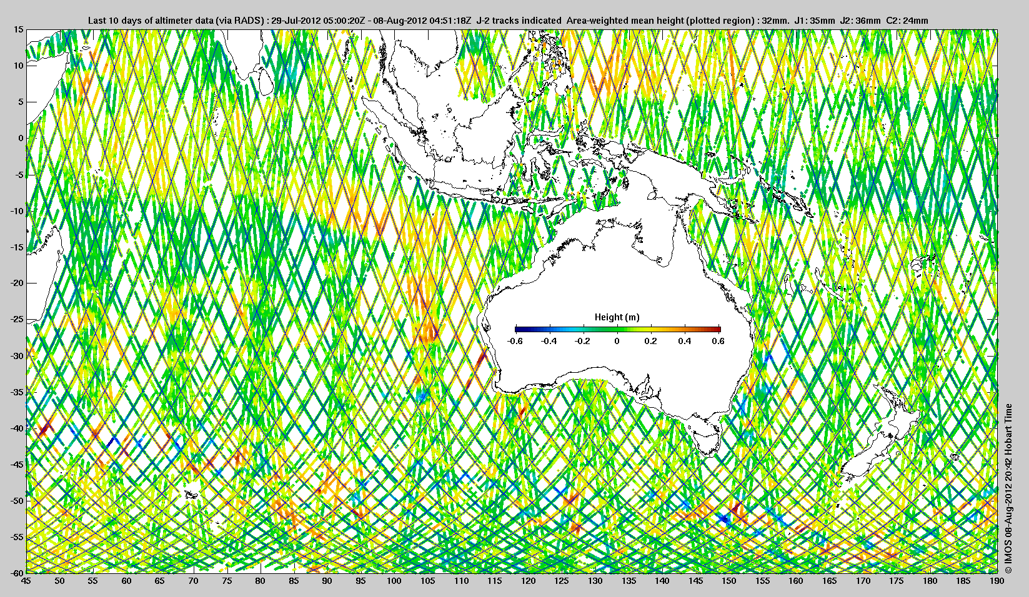Click the -55 latitude tick label
Image resolution: width=1029 pixels, height=597 pixels.
click(17, 537)
